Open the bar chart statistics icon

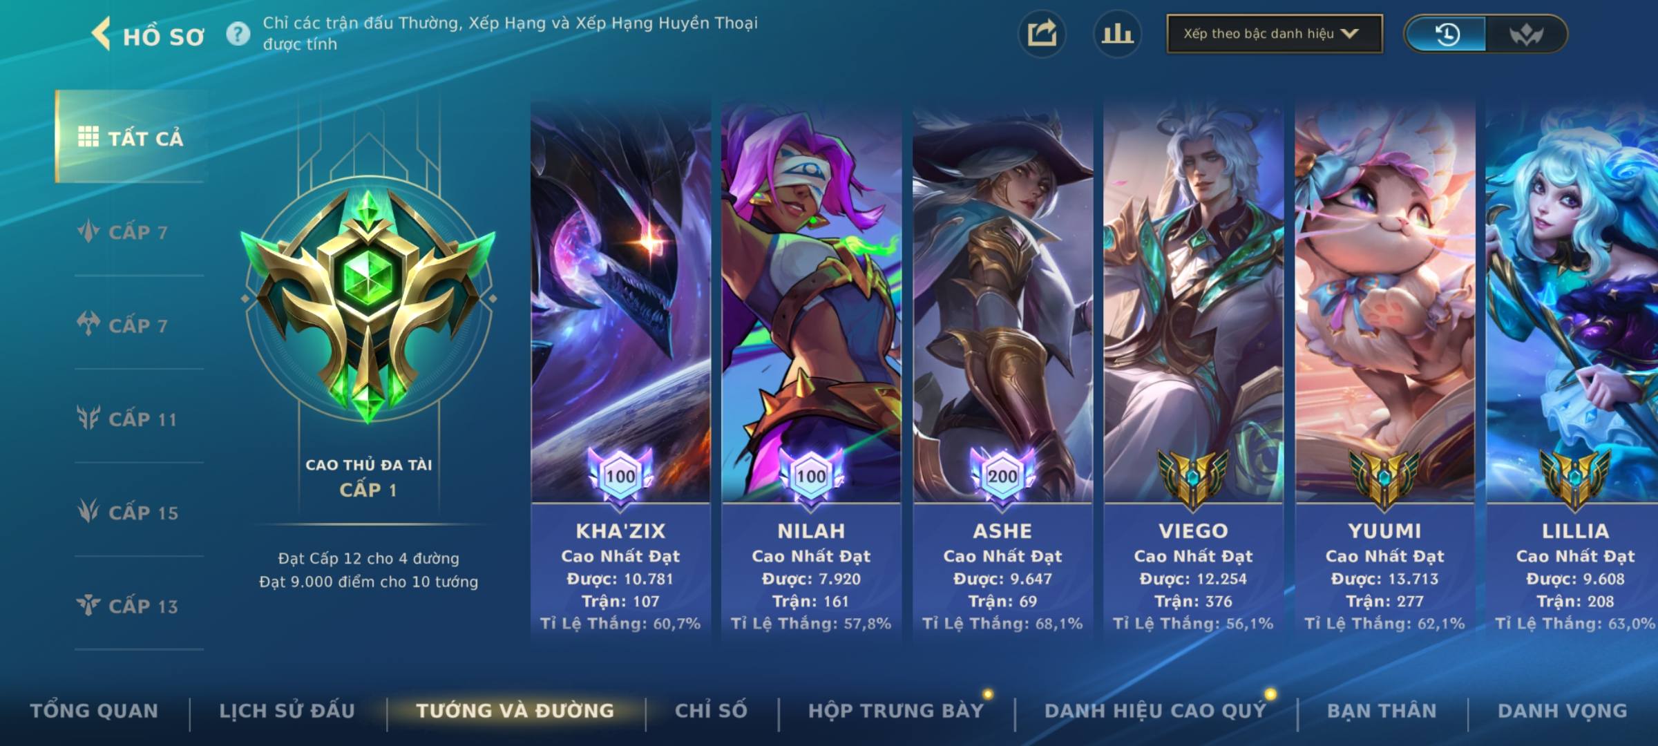pyautogui.click(x=1117, y=34)
